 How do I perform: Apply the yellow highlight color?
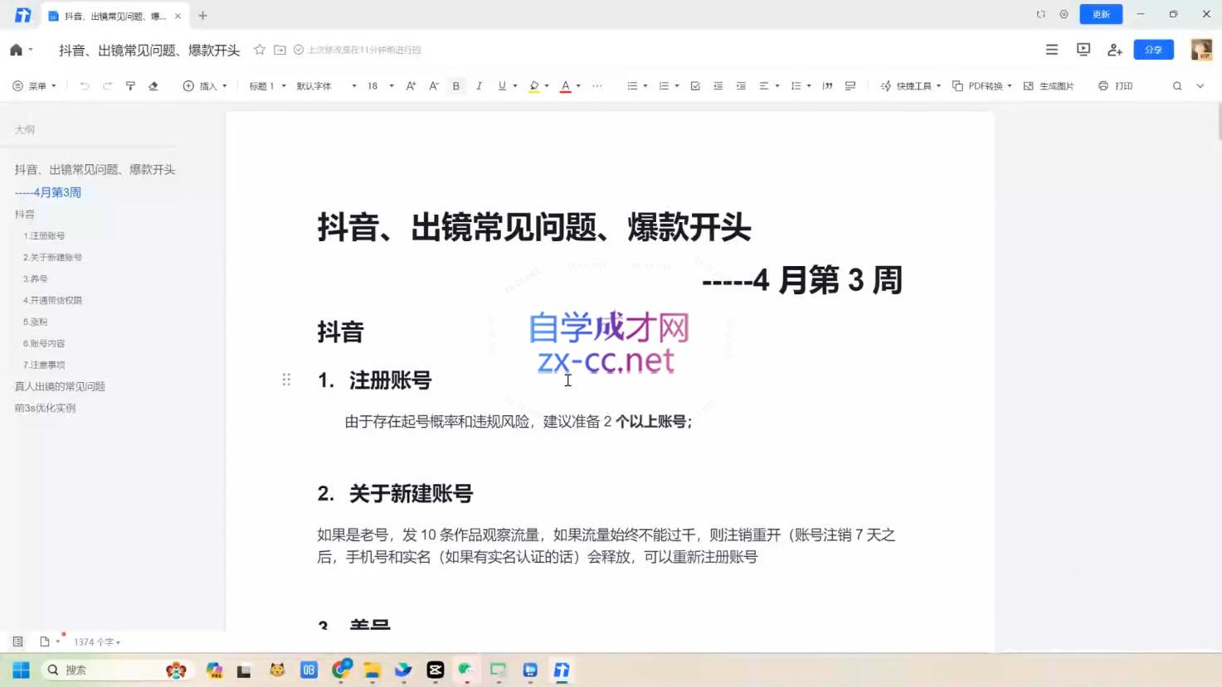(x=534, y=86)
